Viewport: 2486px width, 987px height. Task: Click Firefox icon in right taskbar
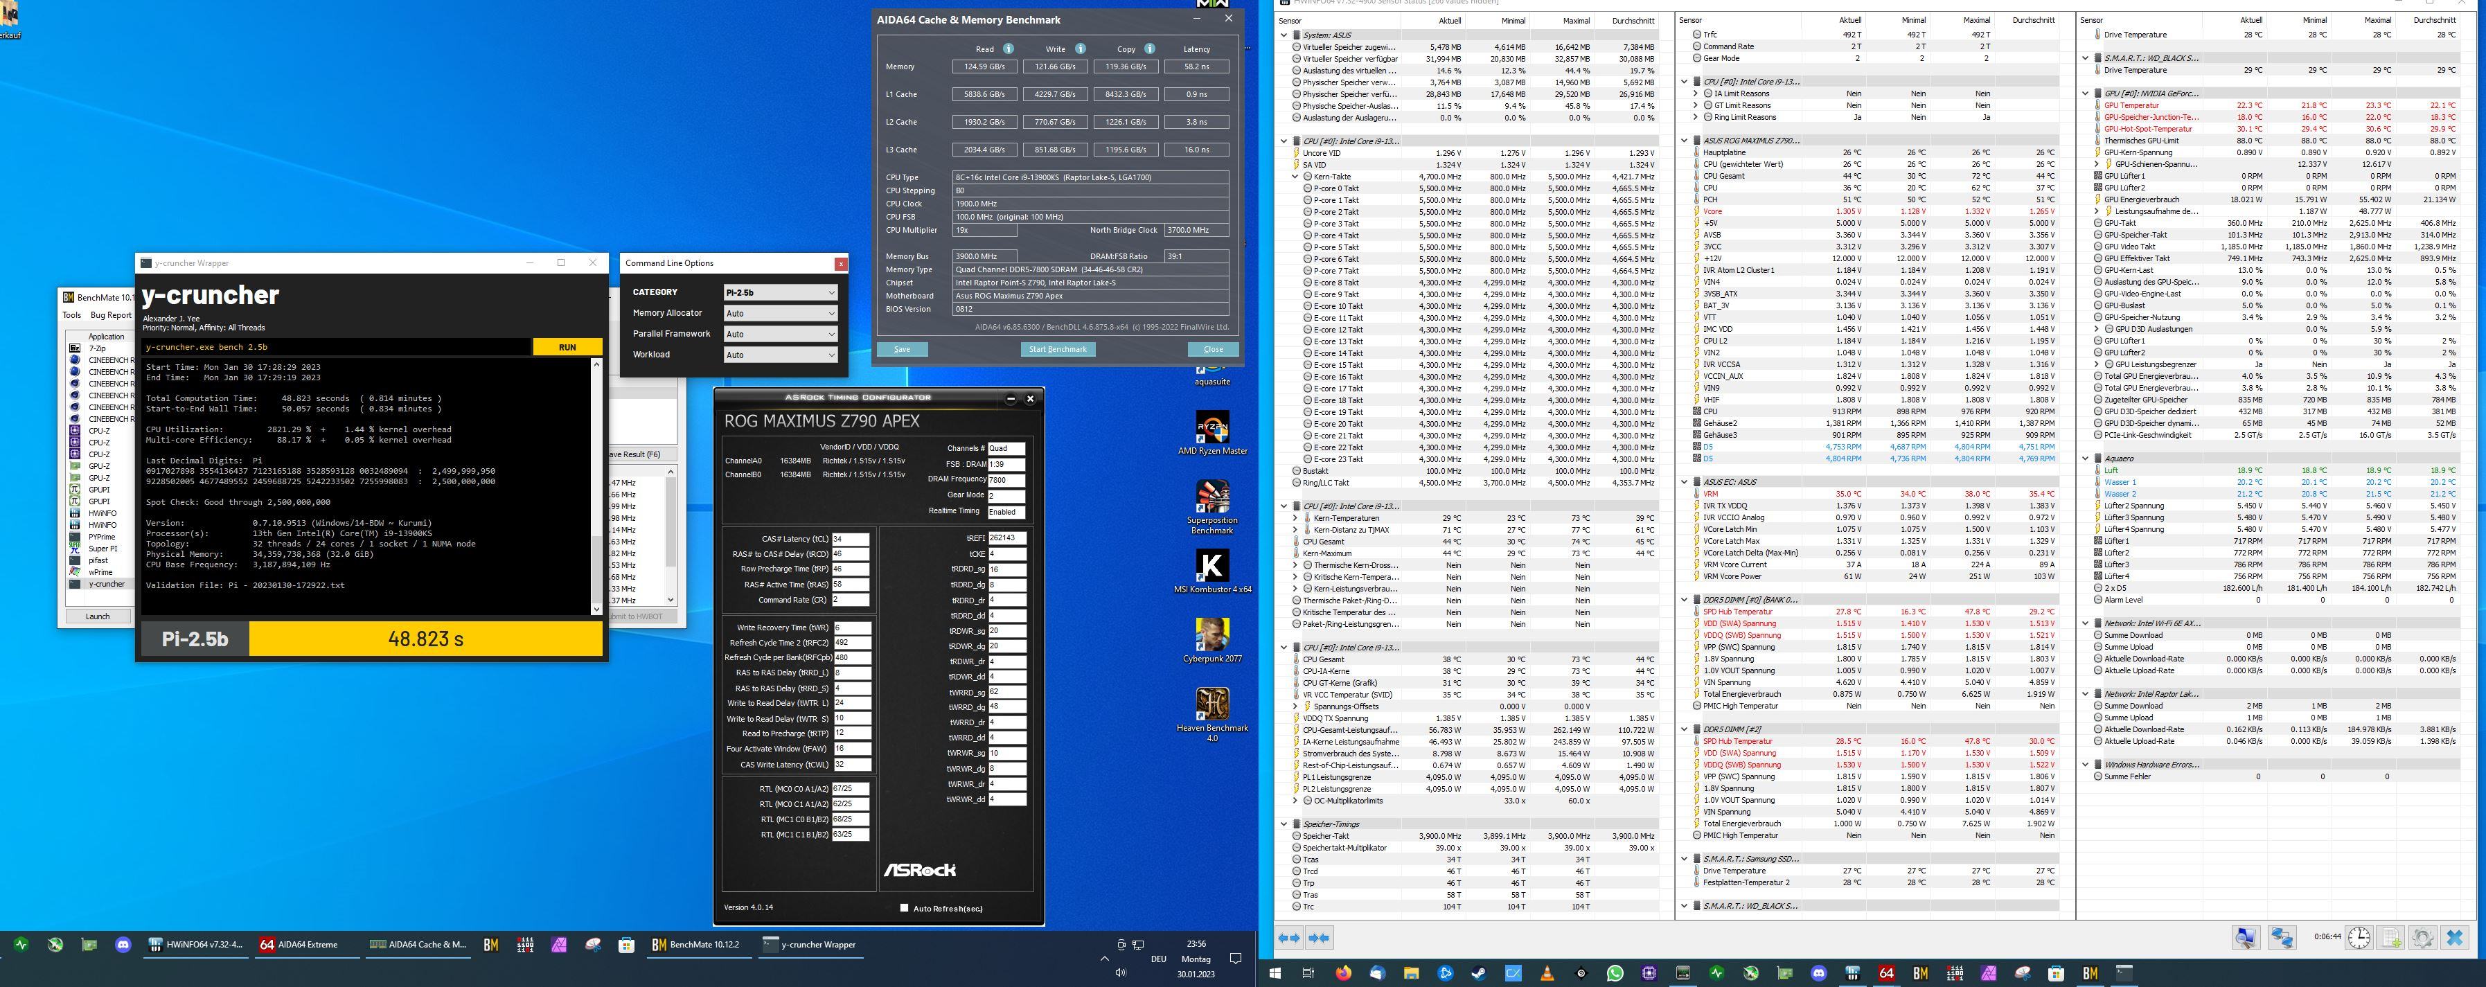pos(1342,973)
